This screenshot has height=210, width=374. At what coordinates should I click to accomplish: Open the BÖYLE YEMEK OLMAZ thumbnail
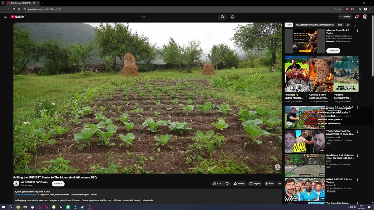[305, 141]
